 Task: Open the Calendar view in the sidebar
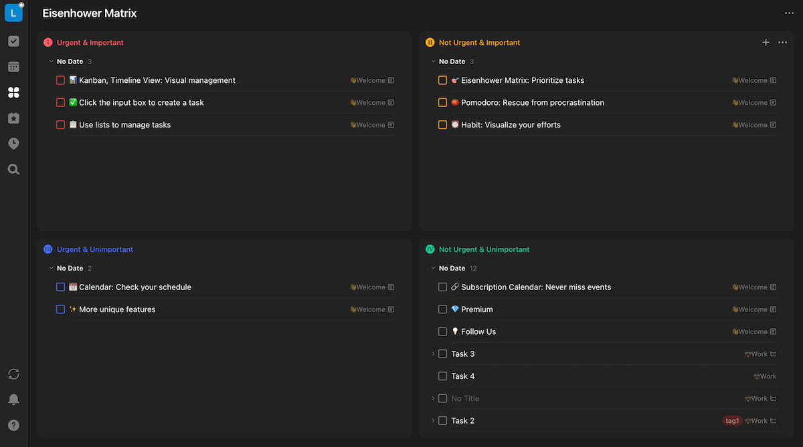13,67
